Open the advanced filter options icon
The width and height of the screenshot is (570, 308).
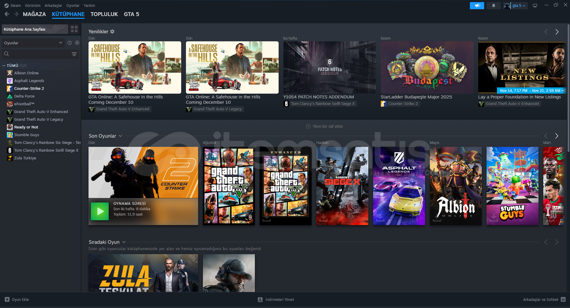click(x=74, y=54)
